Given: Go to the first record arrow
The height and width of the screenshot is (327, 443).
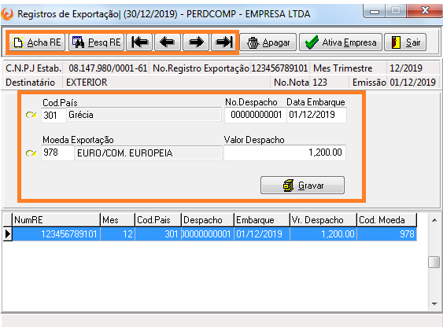Looking at the screenshot, I should click(139, 42).
